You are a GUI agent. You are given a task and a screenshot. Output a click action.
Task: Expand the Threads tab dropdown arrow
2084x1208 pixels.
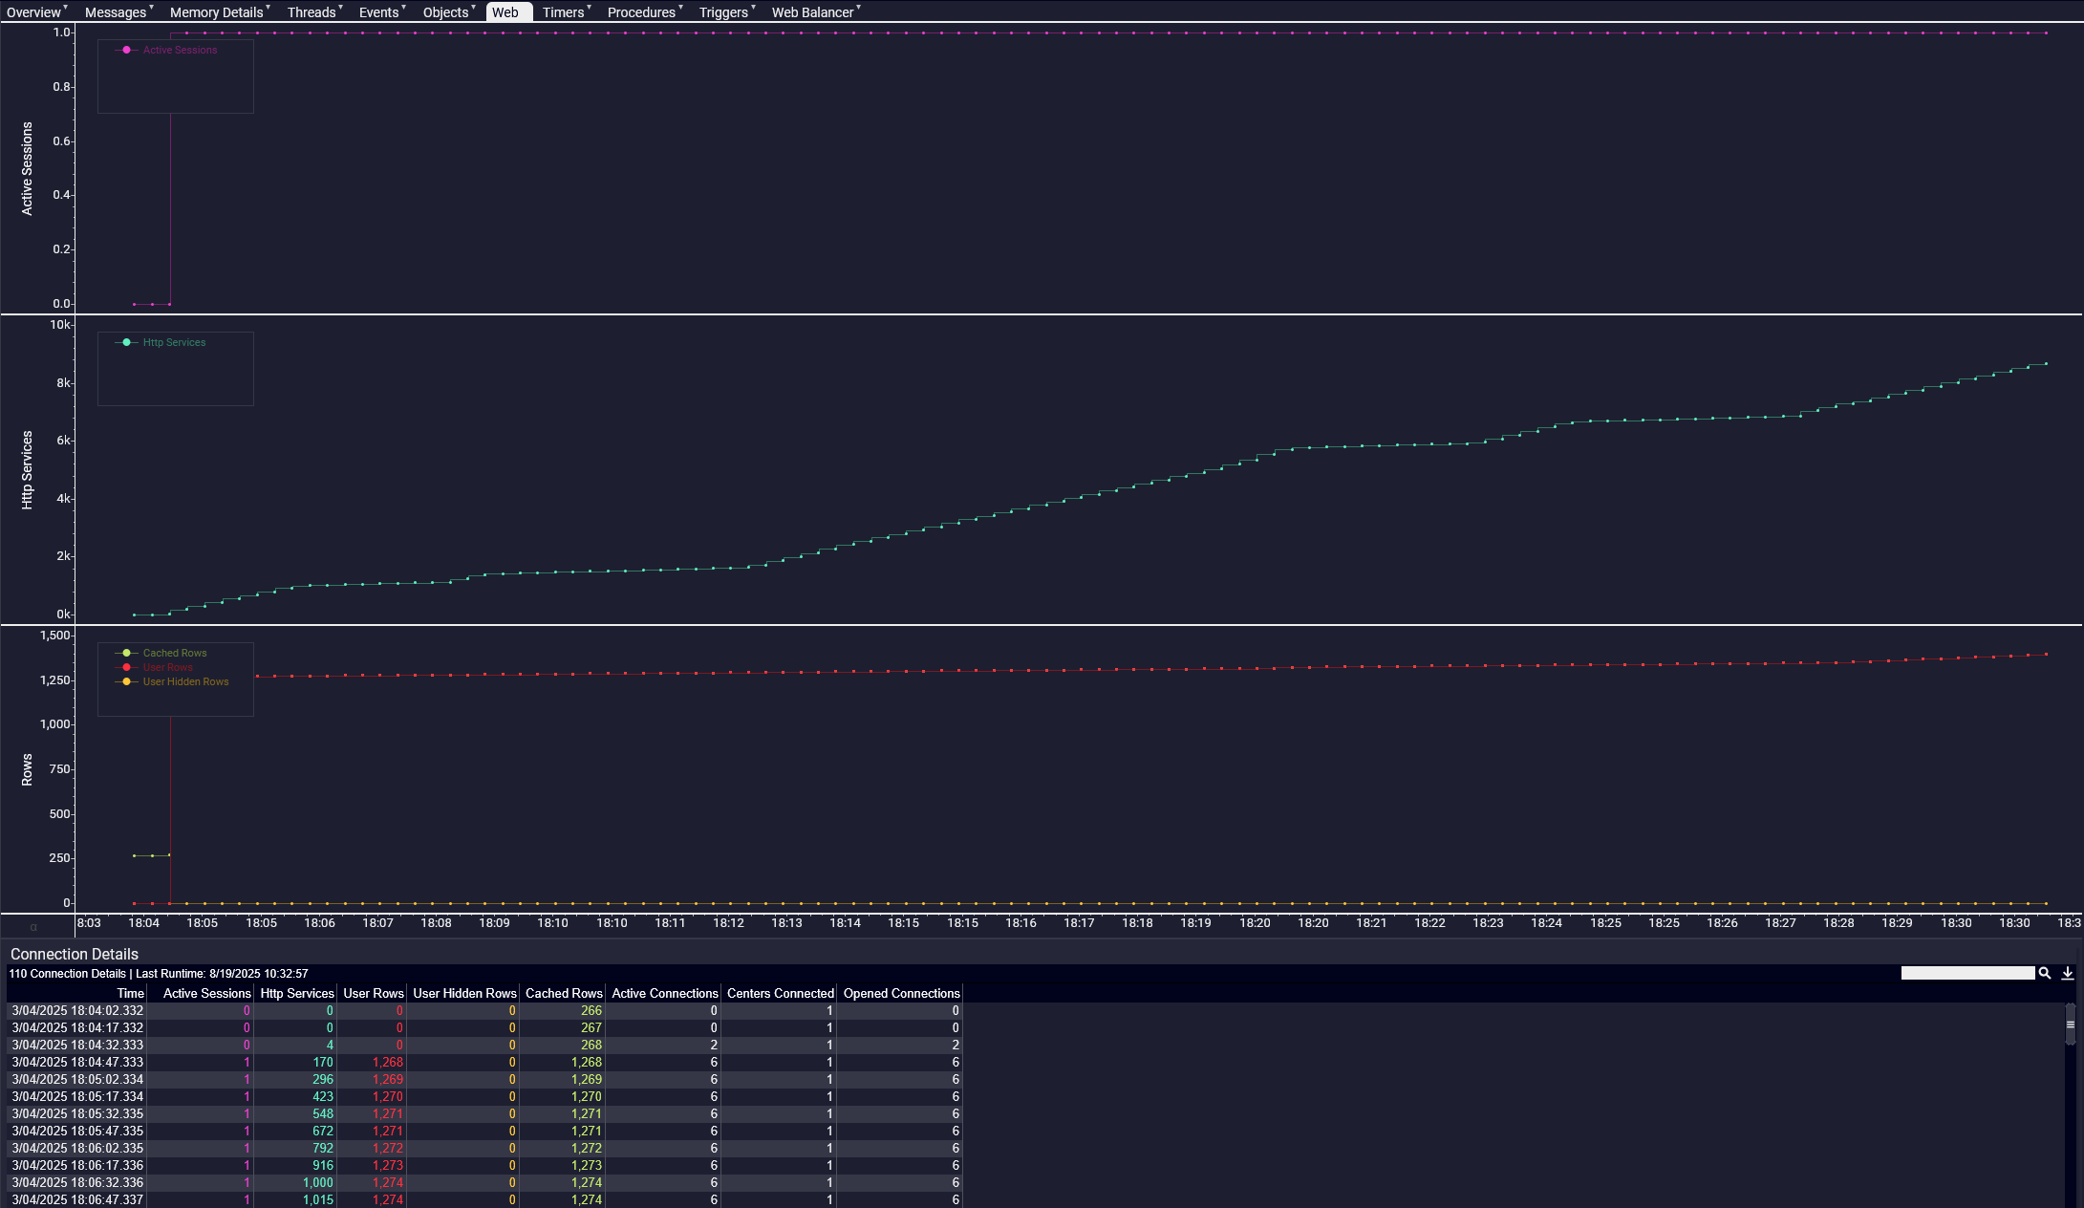pyautogui.click(x=341, y=8)
